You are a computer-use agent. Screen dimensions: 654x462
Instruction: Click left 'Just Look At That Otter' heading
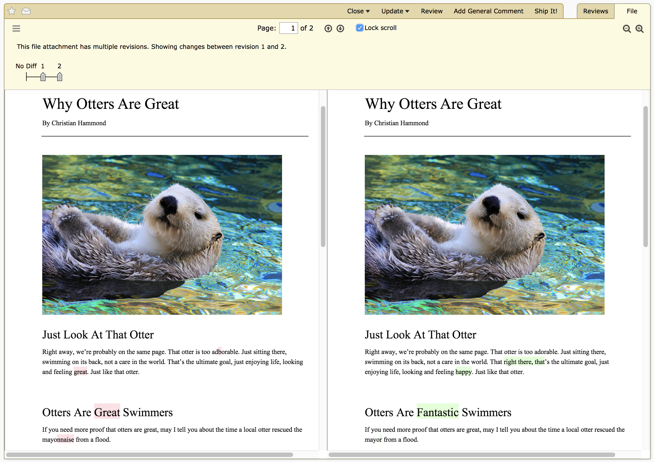[x=98, y=335]
